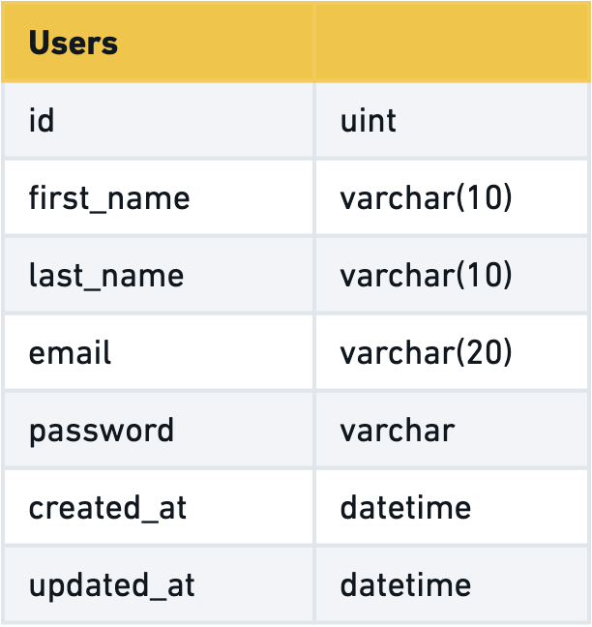This screenshot has height=627, width=592.
Task: Click the varchar(10) type beside first_name
Action: (426, 198)
